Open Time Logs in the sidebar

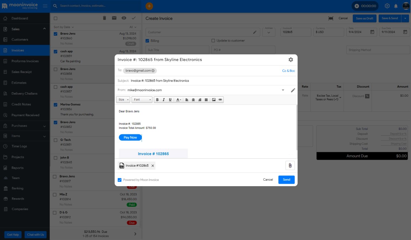25,146
